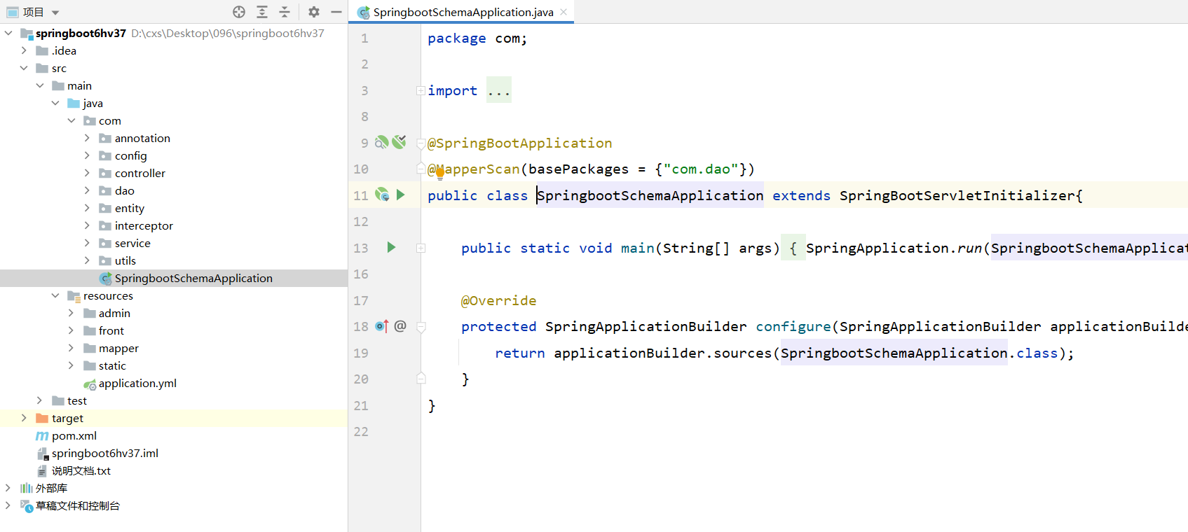The image size is (1188, 532).
Task: Click the package keyword on line 1
Action: [x=456, y=38]
